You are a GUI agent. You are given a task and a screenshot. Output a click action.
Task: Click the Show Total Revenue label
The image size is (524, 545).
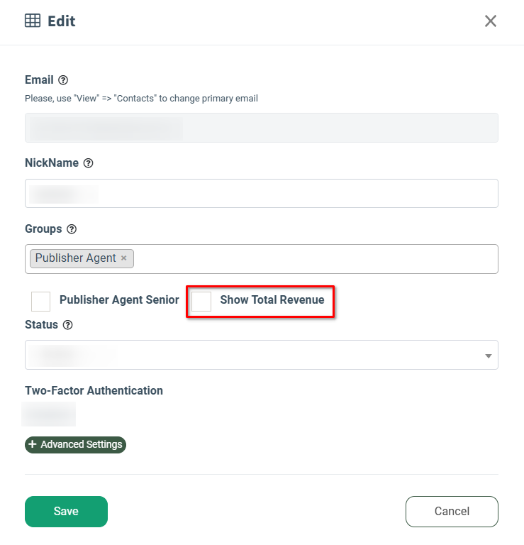click(x=272, y=300)
